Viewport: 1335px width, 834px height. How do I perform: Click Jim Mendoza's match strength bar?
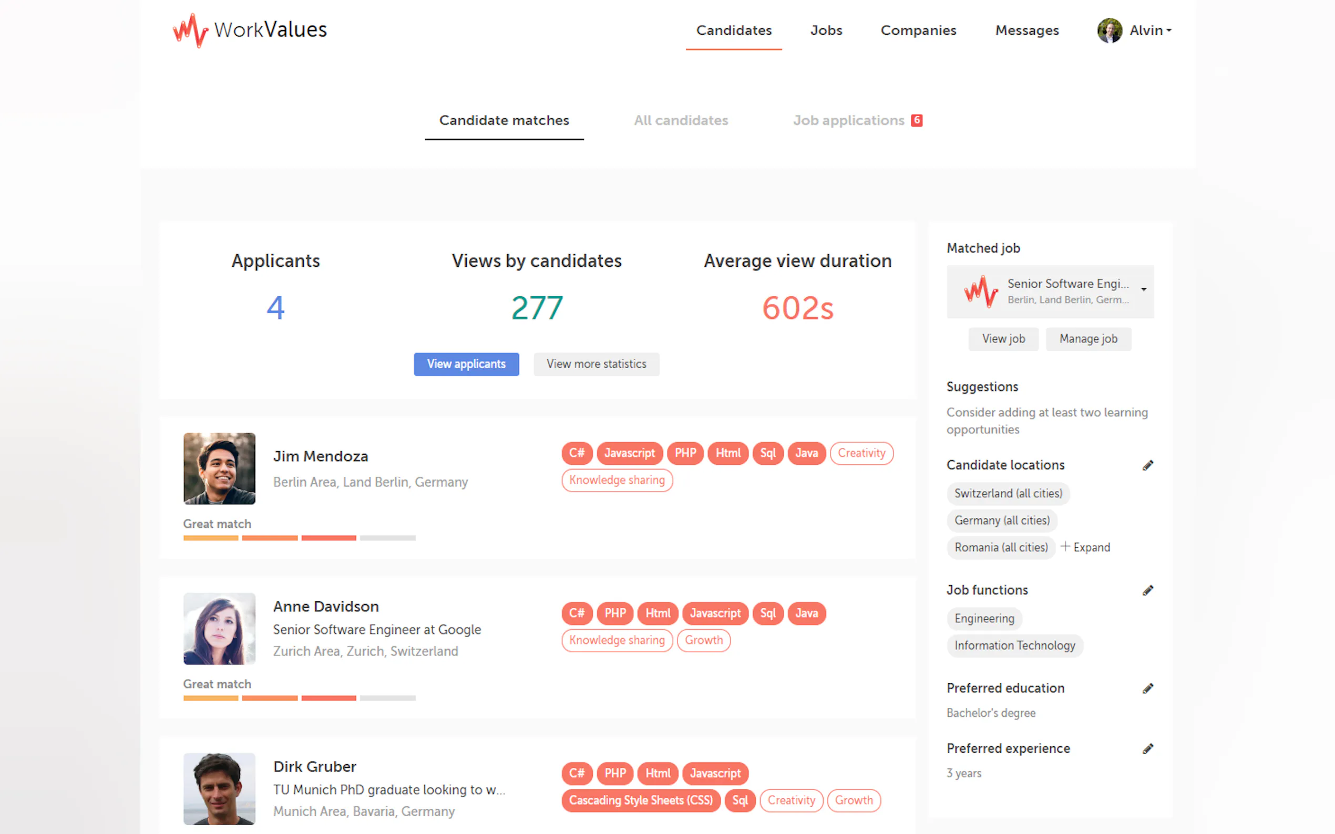[x=299, y=538]
